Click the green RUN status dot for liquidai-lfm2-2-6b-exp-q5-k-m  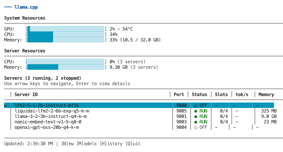196,111
